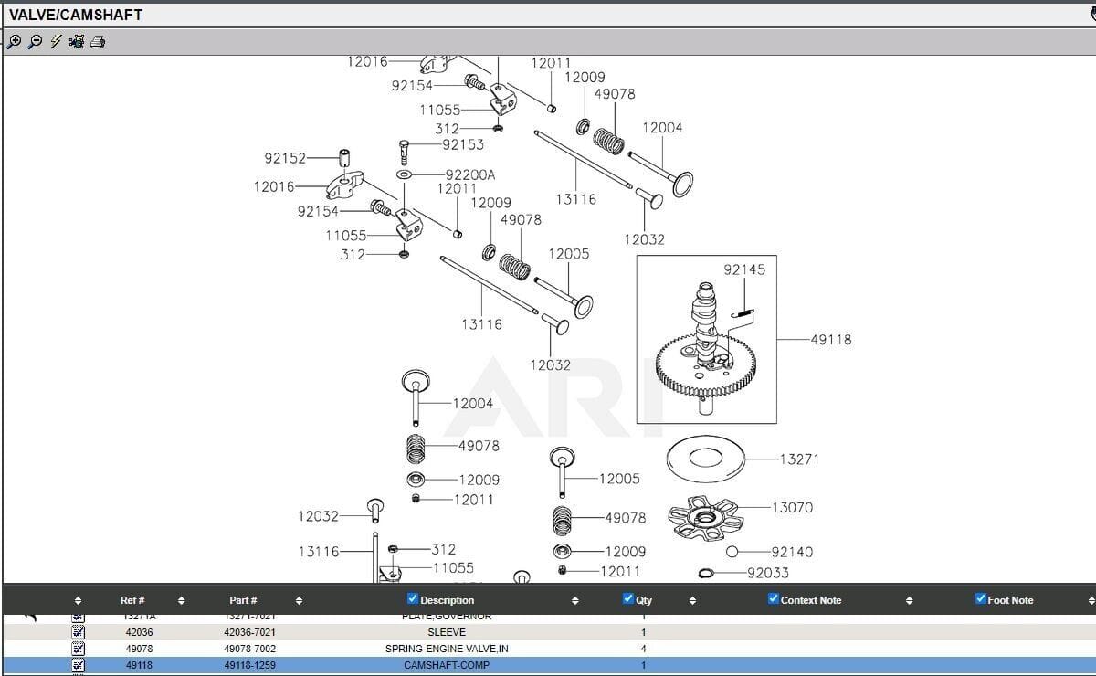The height and width of the screenshot is (676, 1096).
Task: Click the lightning bolt toolbar icon
Action: (x=56, y=41)
